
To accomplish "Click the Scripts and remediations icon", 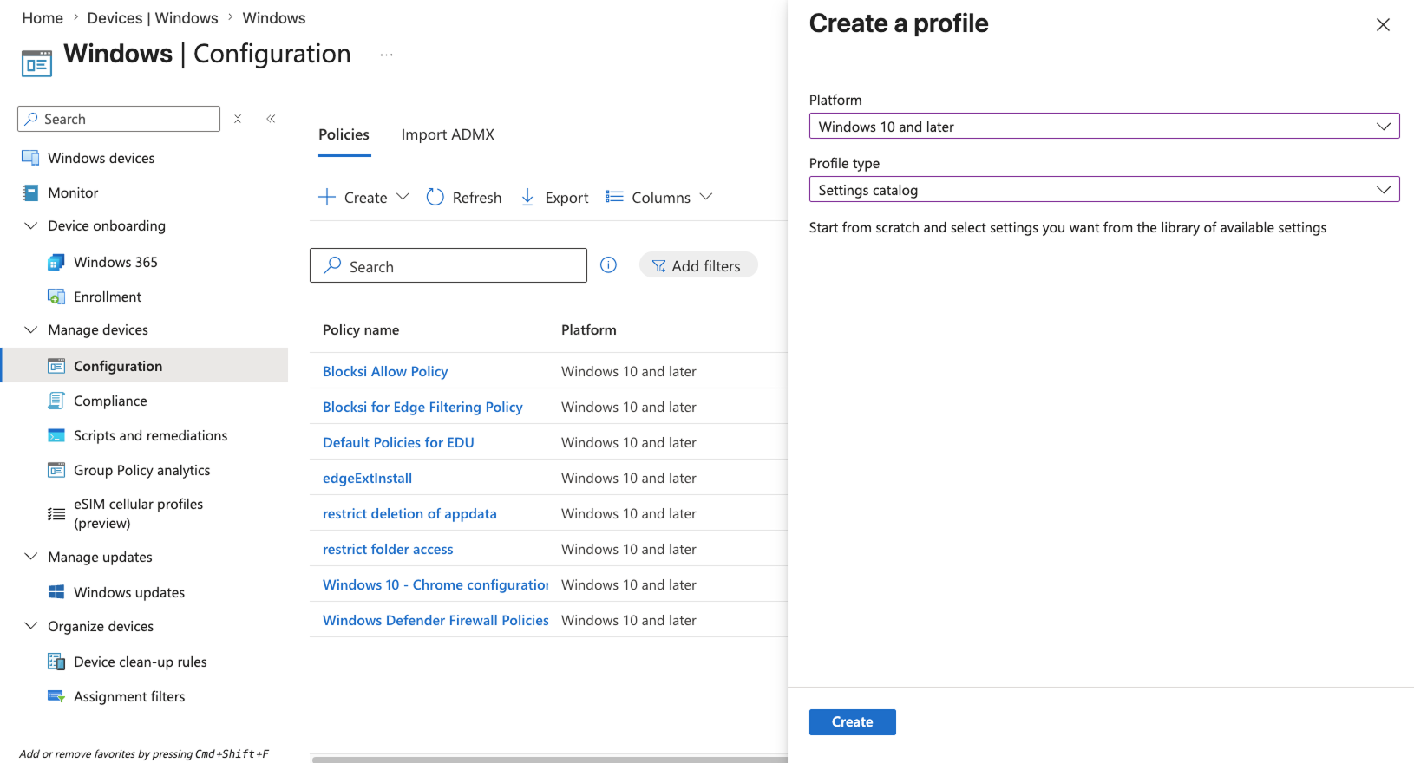I will click(x=56, y=435).
